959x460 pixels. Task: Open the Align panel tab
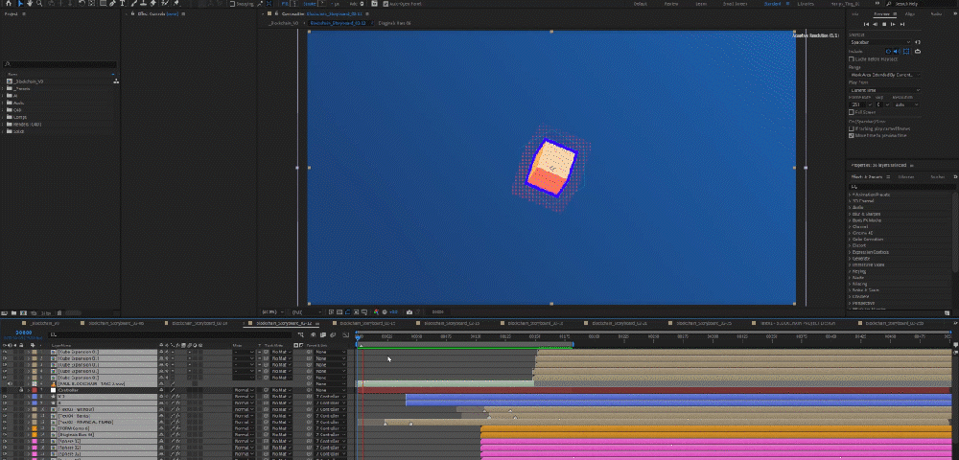(x=908, y=14)
